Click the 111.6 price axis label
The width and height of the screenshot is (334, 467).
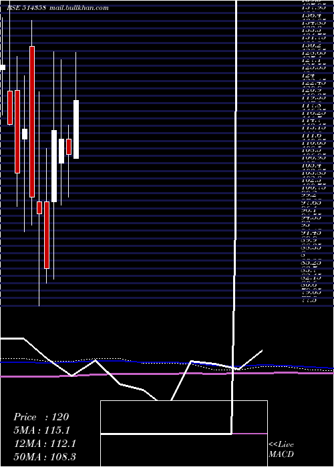[311, 135]
